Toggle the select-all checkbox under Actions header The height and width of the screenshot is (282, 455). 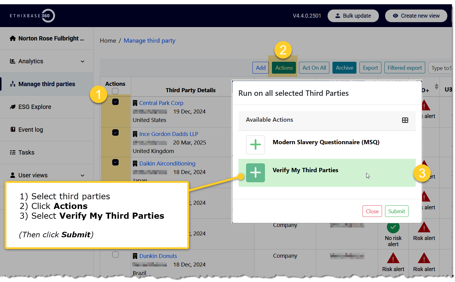[x=115, y=91]
